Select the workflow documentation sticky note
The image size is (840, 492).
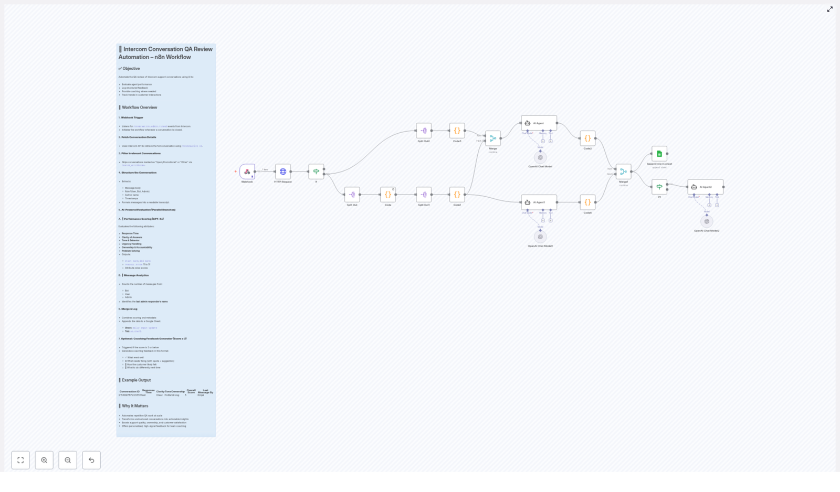coord(166,236)
